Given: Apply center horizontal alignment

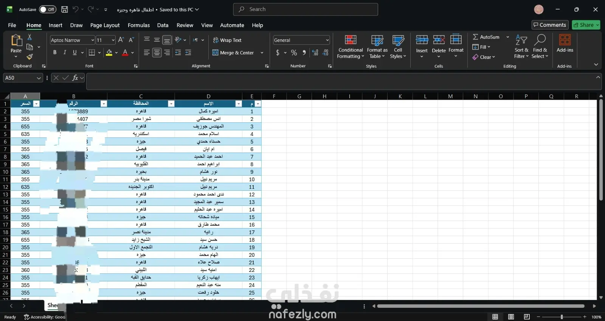Looking at the screenshot, I should tap(157, 52).
